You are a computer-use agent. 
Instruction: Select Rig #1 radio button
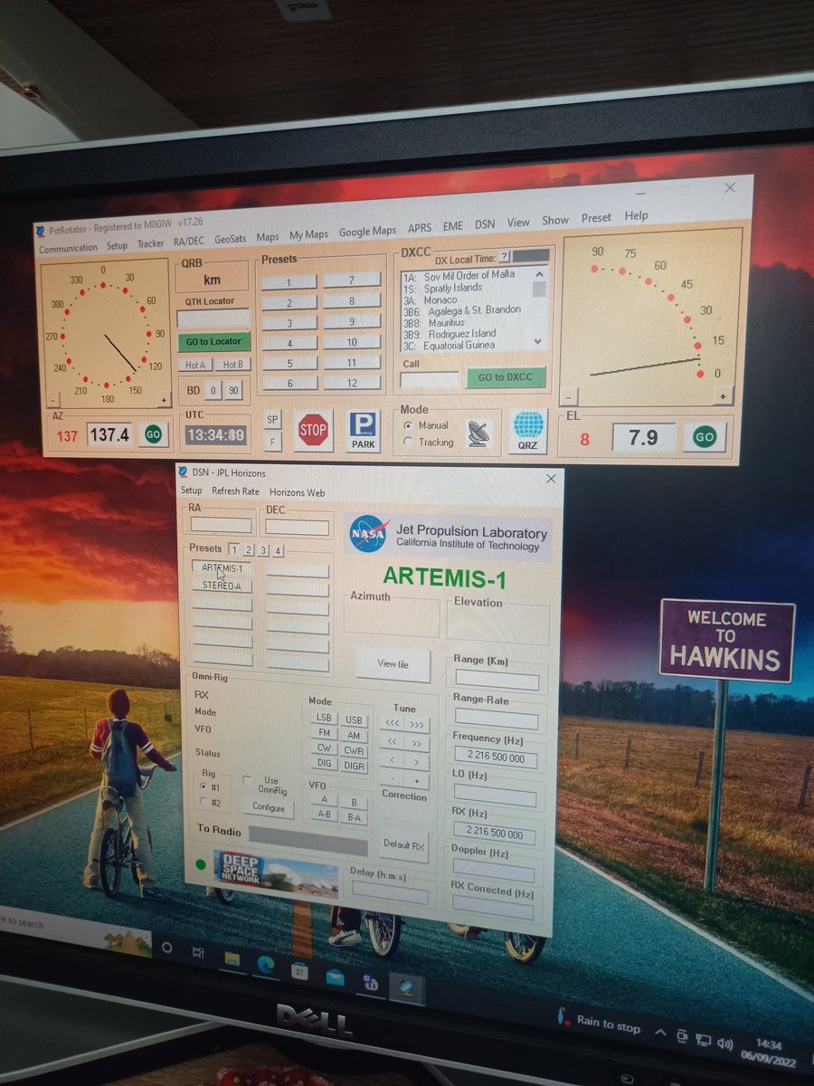click(203, 786)
